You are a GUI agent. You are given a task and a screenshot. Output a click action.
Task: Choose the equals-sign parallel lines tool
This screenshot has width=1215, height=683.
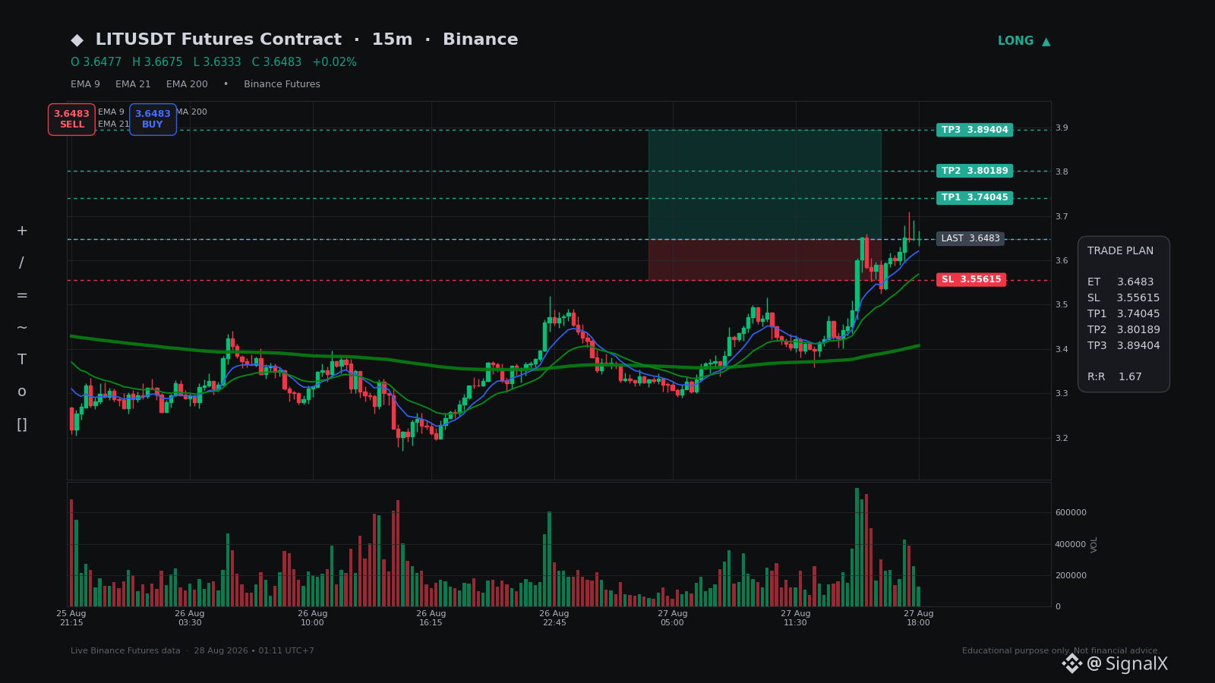coord(22,295)
